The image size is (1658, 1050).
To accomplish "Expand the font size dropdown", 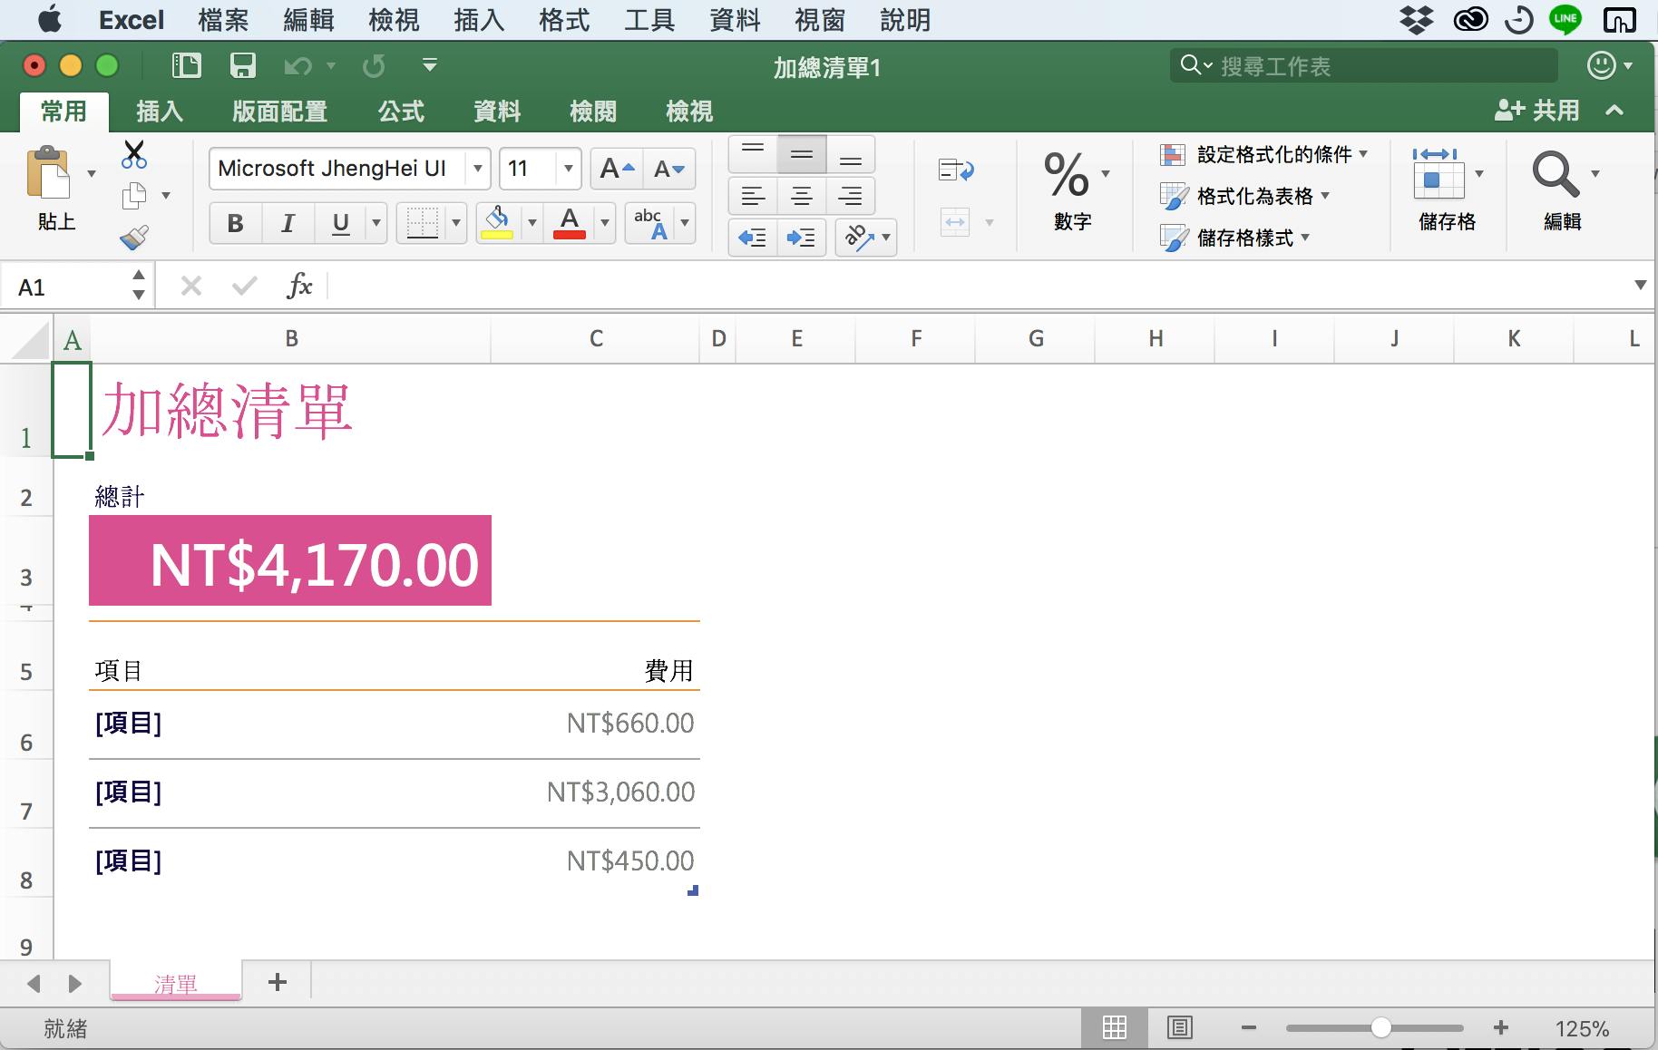I will pyautogui.click(x=568, y=169).
